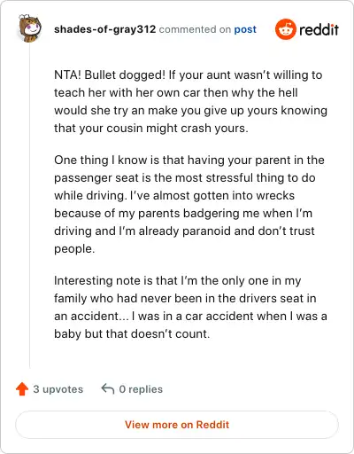Open the reddit wordmark text
Image resolution: width=354 pixels, height=454 pixels.
tap(319, 30)
